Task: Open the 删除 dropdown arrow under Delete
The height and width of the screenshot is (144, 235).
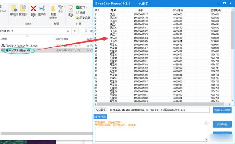Action: (x=33, y=16)
